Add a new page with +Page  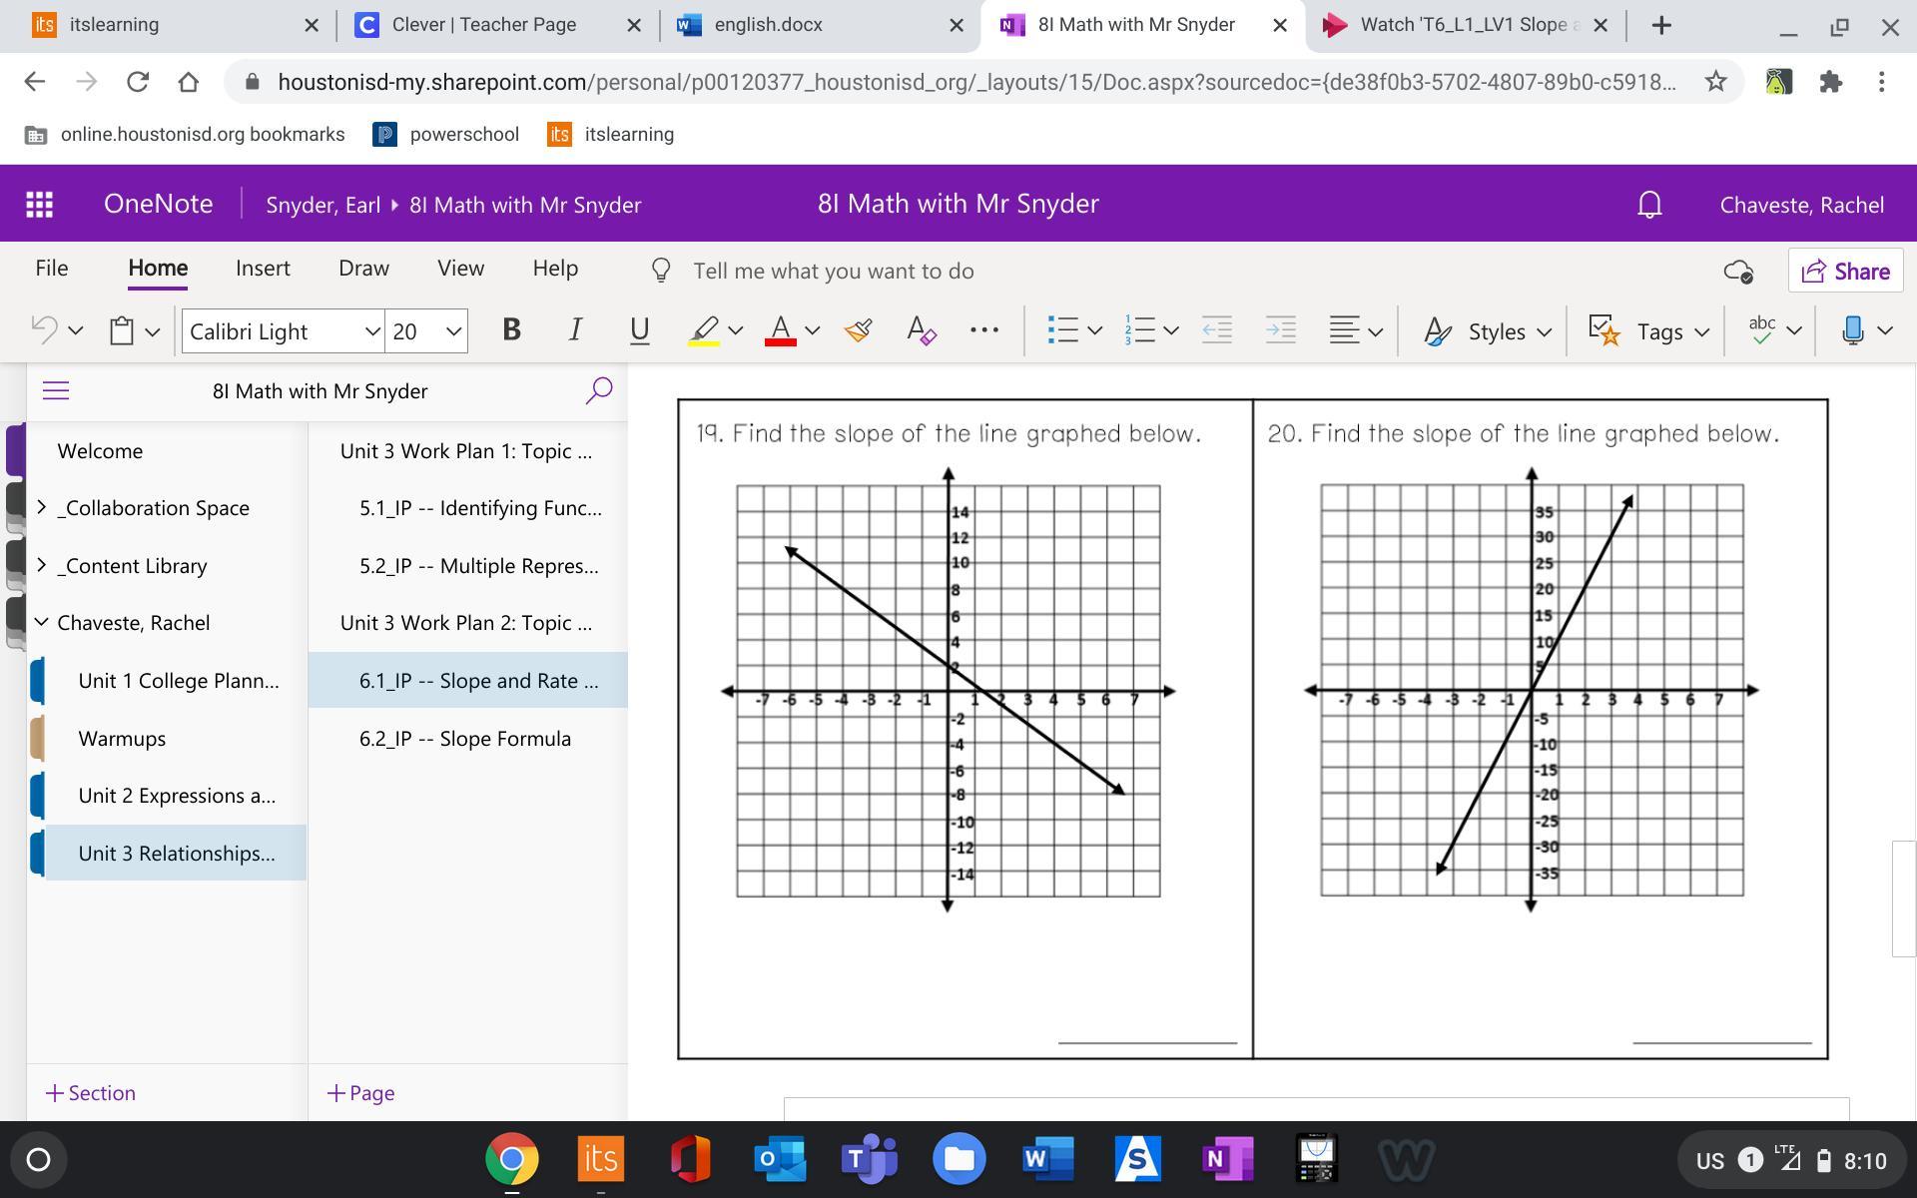point(360,1093)
